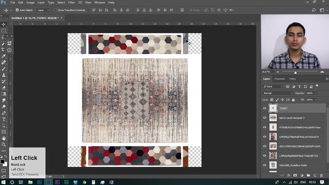Open the Window menu
The image size is (329, 185).
[x=99, y=3]
